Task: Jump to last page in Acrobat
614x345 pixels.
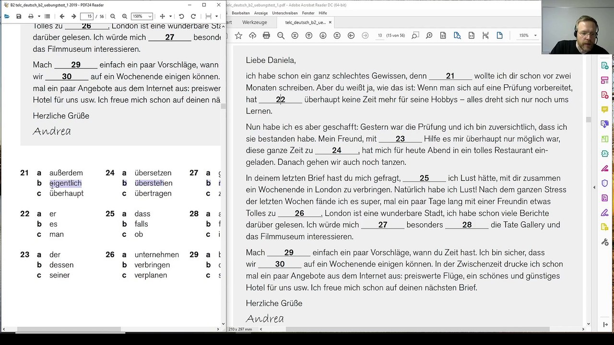Action: [x=337, y=35]
